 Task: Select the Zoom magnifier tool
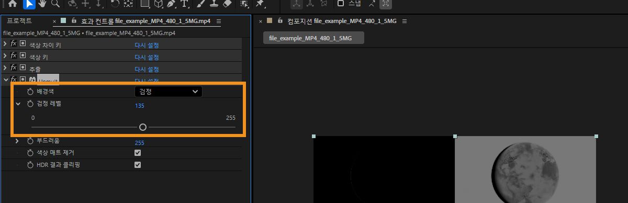click(x=55, y=4)
